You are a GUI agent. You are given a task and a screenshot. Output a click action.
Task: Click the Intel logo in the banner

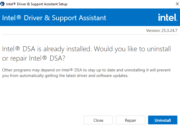168,18
